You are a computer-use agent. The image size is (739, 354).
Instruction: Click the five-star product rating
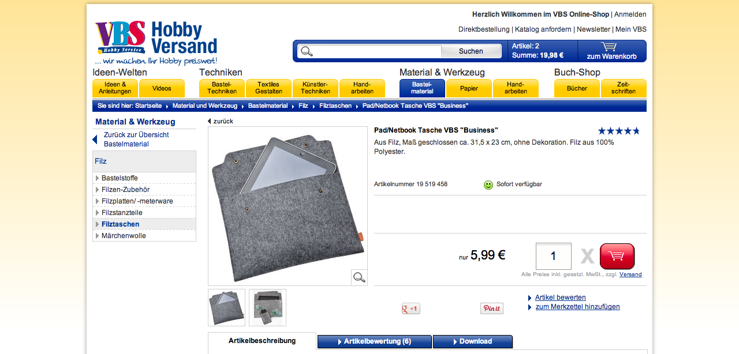(x=618, y=131)
